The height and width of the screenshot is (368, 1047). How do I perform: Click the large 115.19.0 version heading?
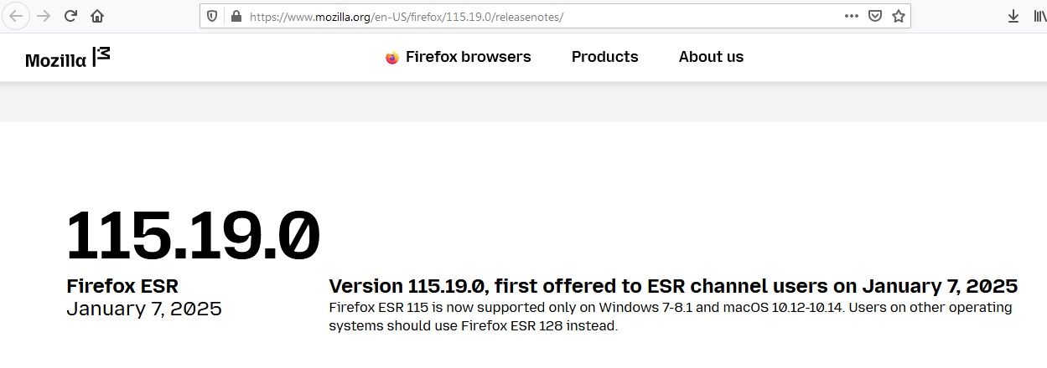193,235
